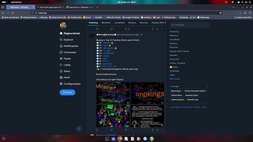Image resolution: width=253 pixels, height=142 pixels.
Task: Open the OnlyPosts feed link
Action: click(x=174, y=71)
